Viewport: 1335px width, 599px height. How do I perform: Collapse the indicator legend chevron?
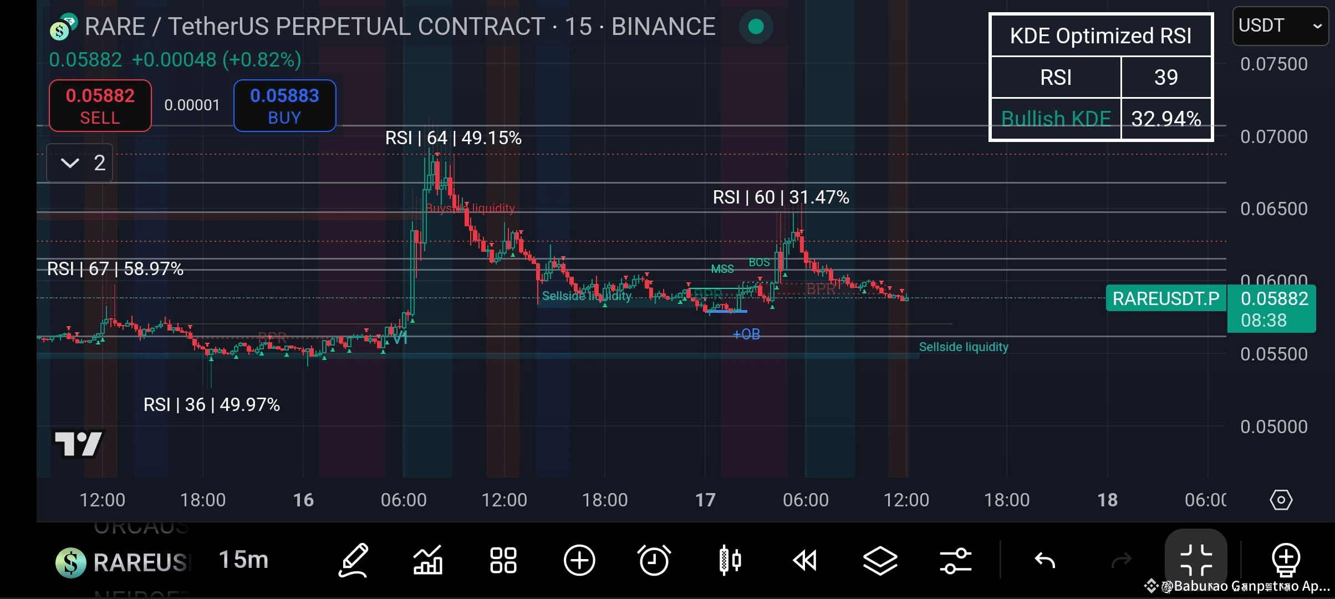pos(70,163)
